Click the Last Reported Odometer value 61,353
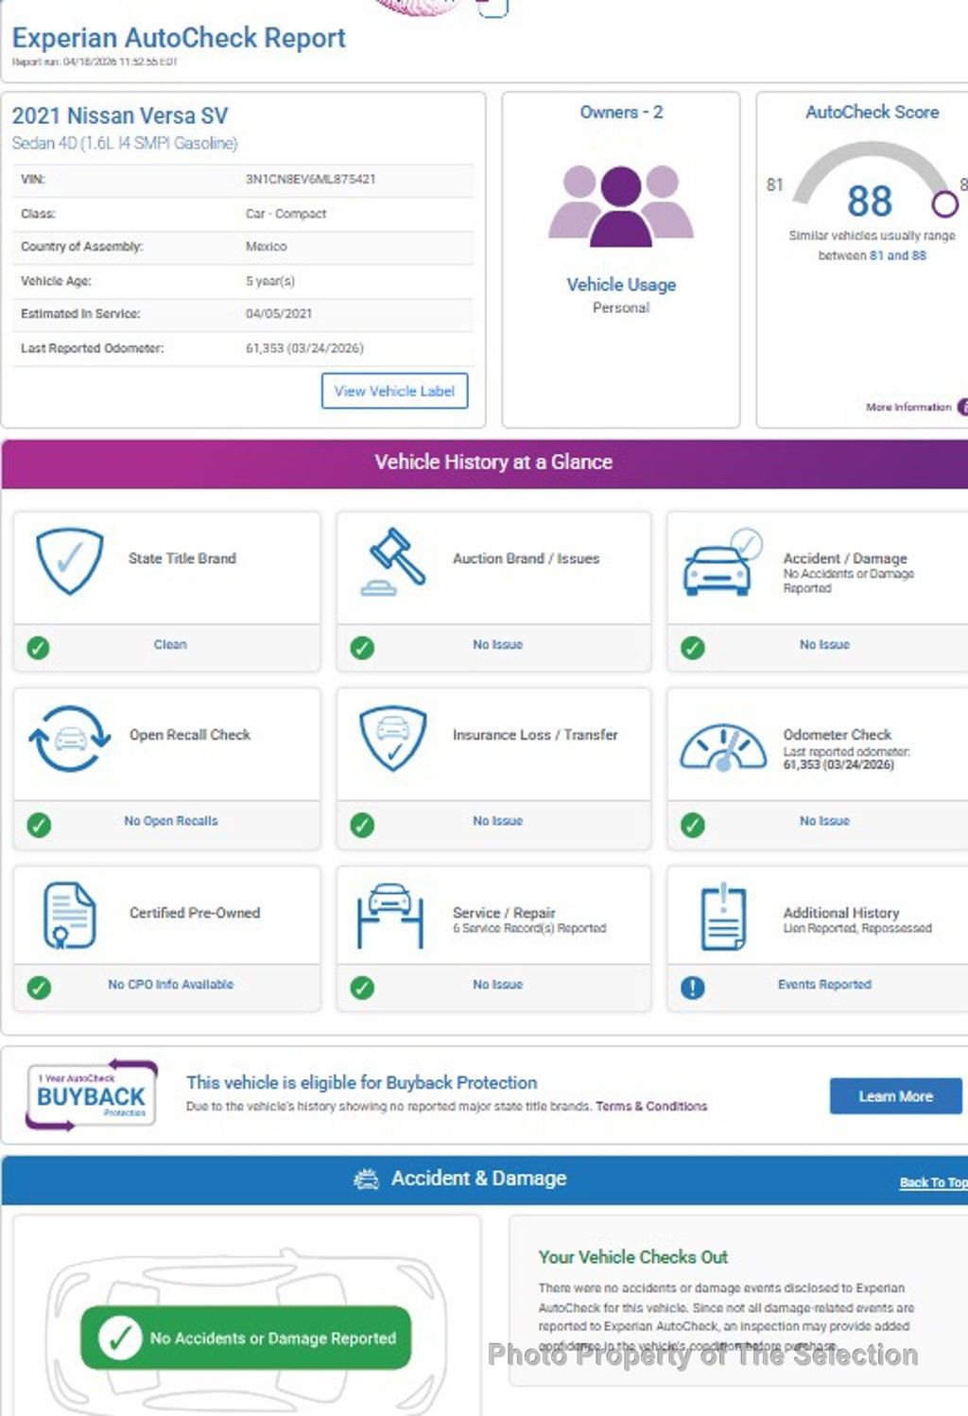Screen dimensions: 968x1416 click(x=304, y=348)
